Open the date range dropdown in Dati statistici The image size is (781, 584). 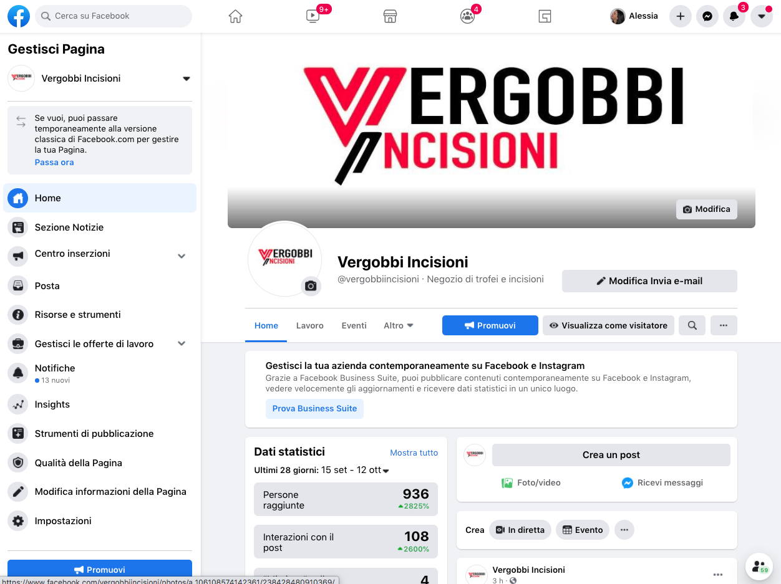pos(386,471)
